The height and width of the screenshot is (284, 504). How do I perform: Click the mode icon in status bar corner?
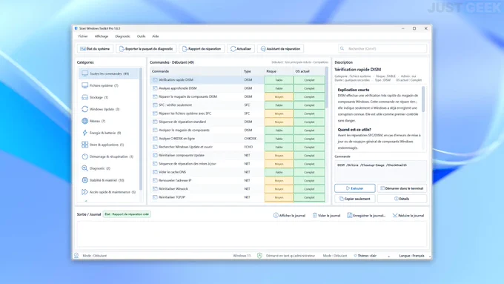pyautogui.click(x=76, y=256)
